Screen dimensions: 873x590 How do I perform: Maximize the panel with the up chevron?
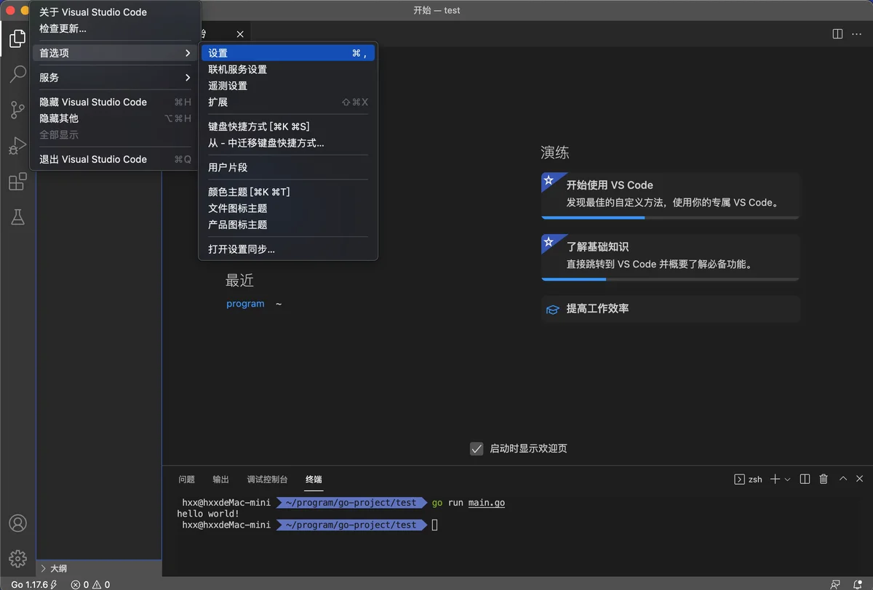(843, 479)
